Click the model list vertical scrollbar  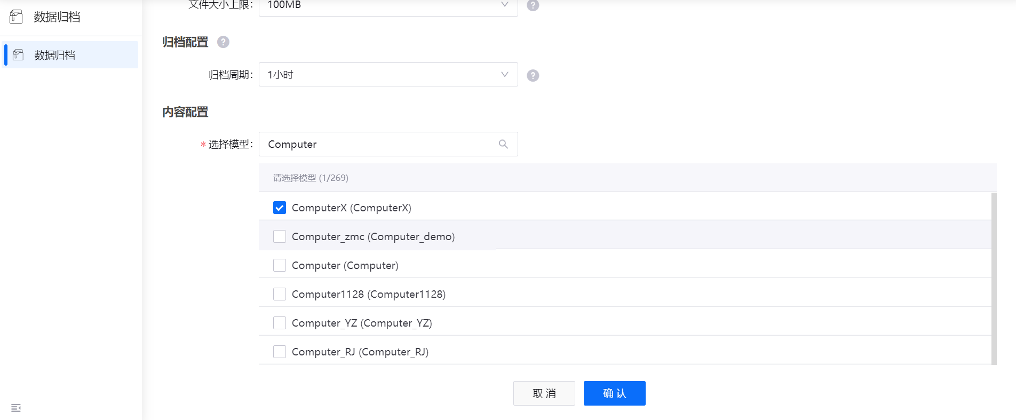994,278
